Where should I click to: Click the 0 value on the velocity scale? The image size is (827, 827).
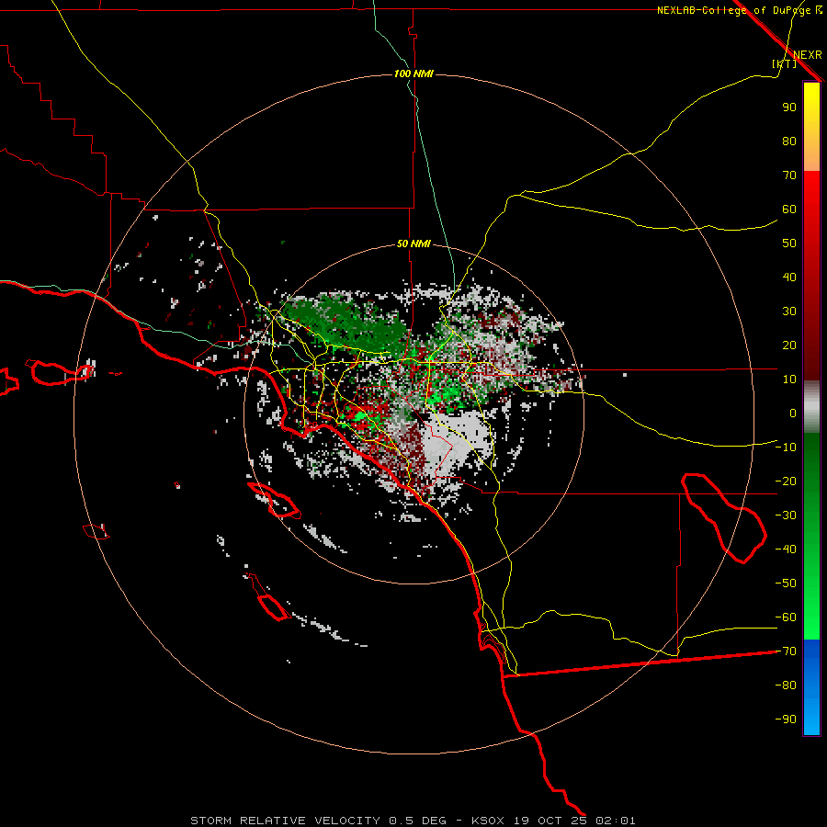click(793, 413)
